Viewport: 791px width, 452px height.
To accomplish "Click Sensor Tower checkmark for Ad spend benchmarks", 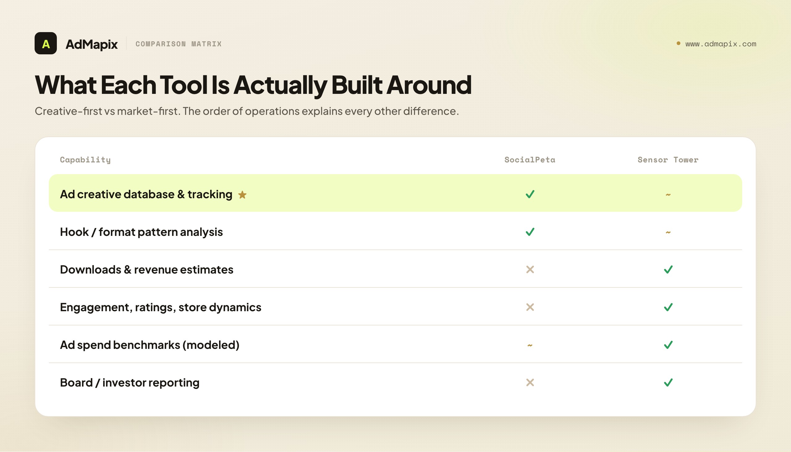I will [668, 345].
